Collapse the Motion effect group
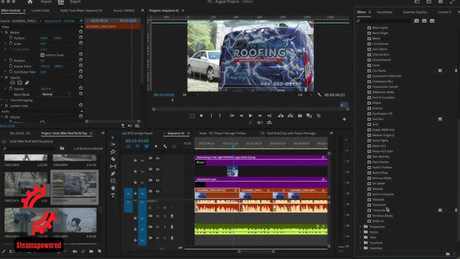This screenshot has width=460, height=259. (2, 32)
